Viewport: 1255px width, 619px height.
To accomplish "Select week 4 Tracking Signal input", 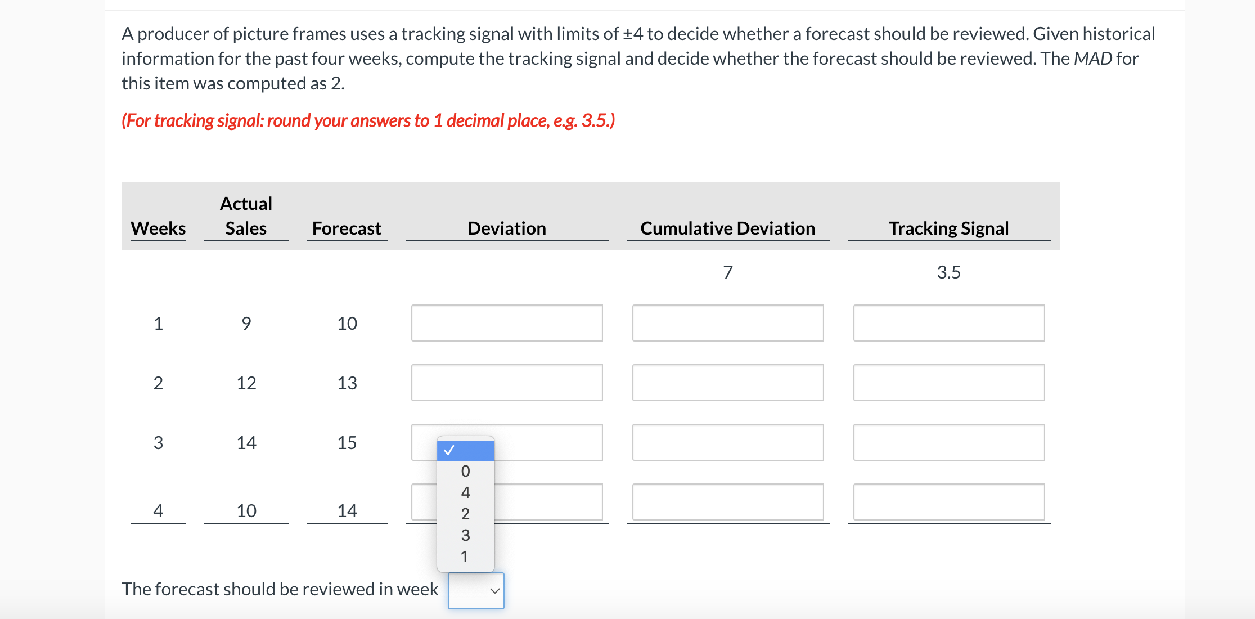I will 949,502.
